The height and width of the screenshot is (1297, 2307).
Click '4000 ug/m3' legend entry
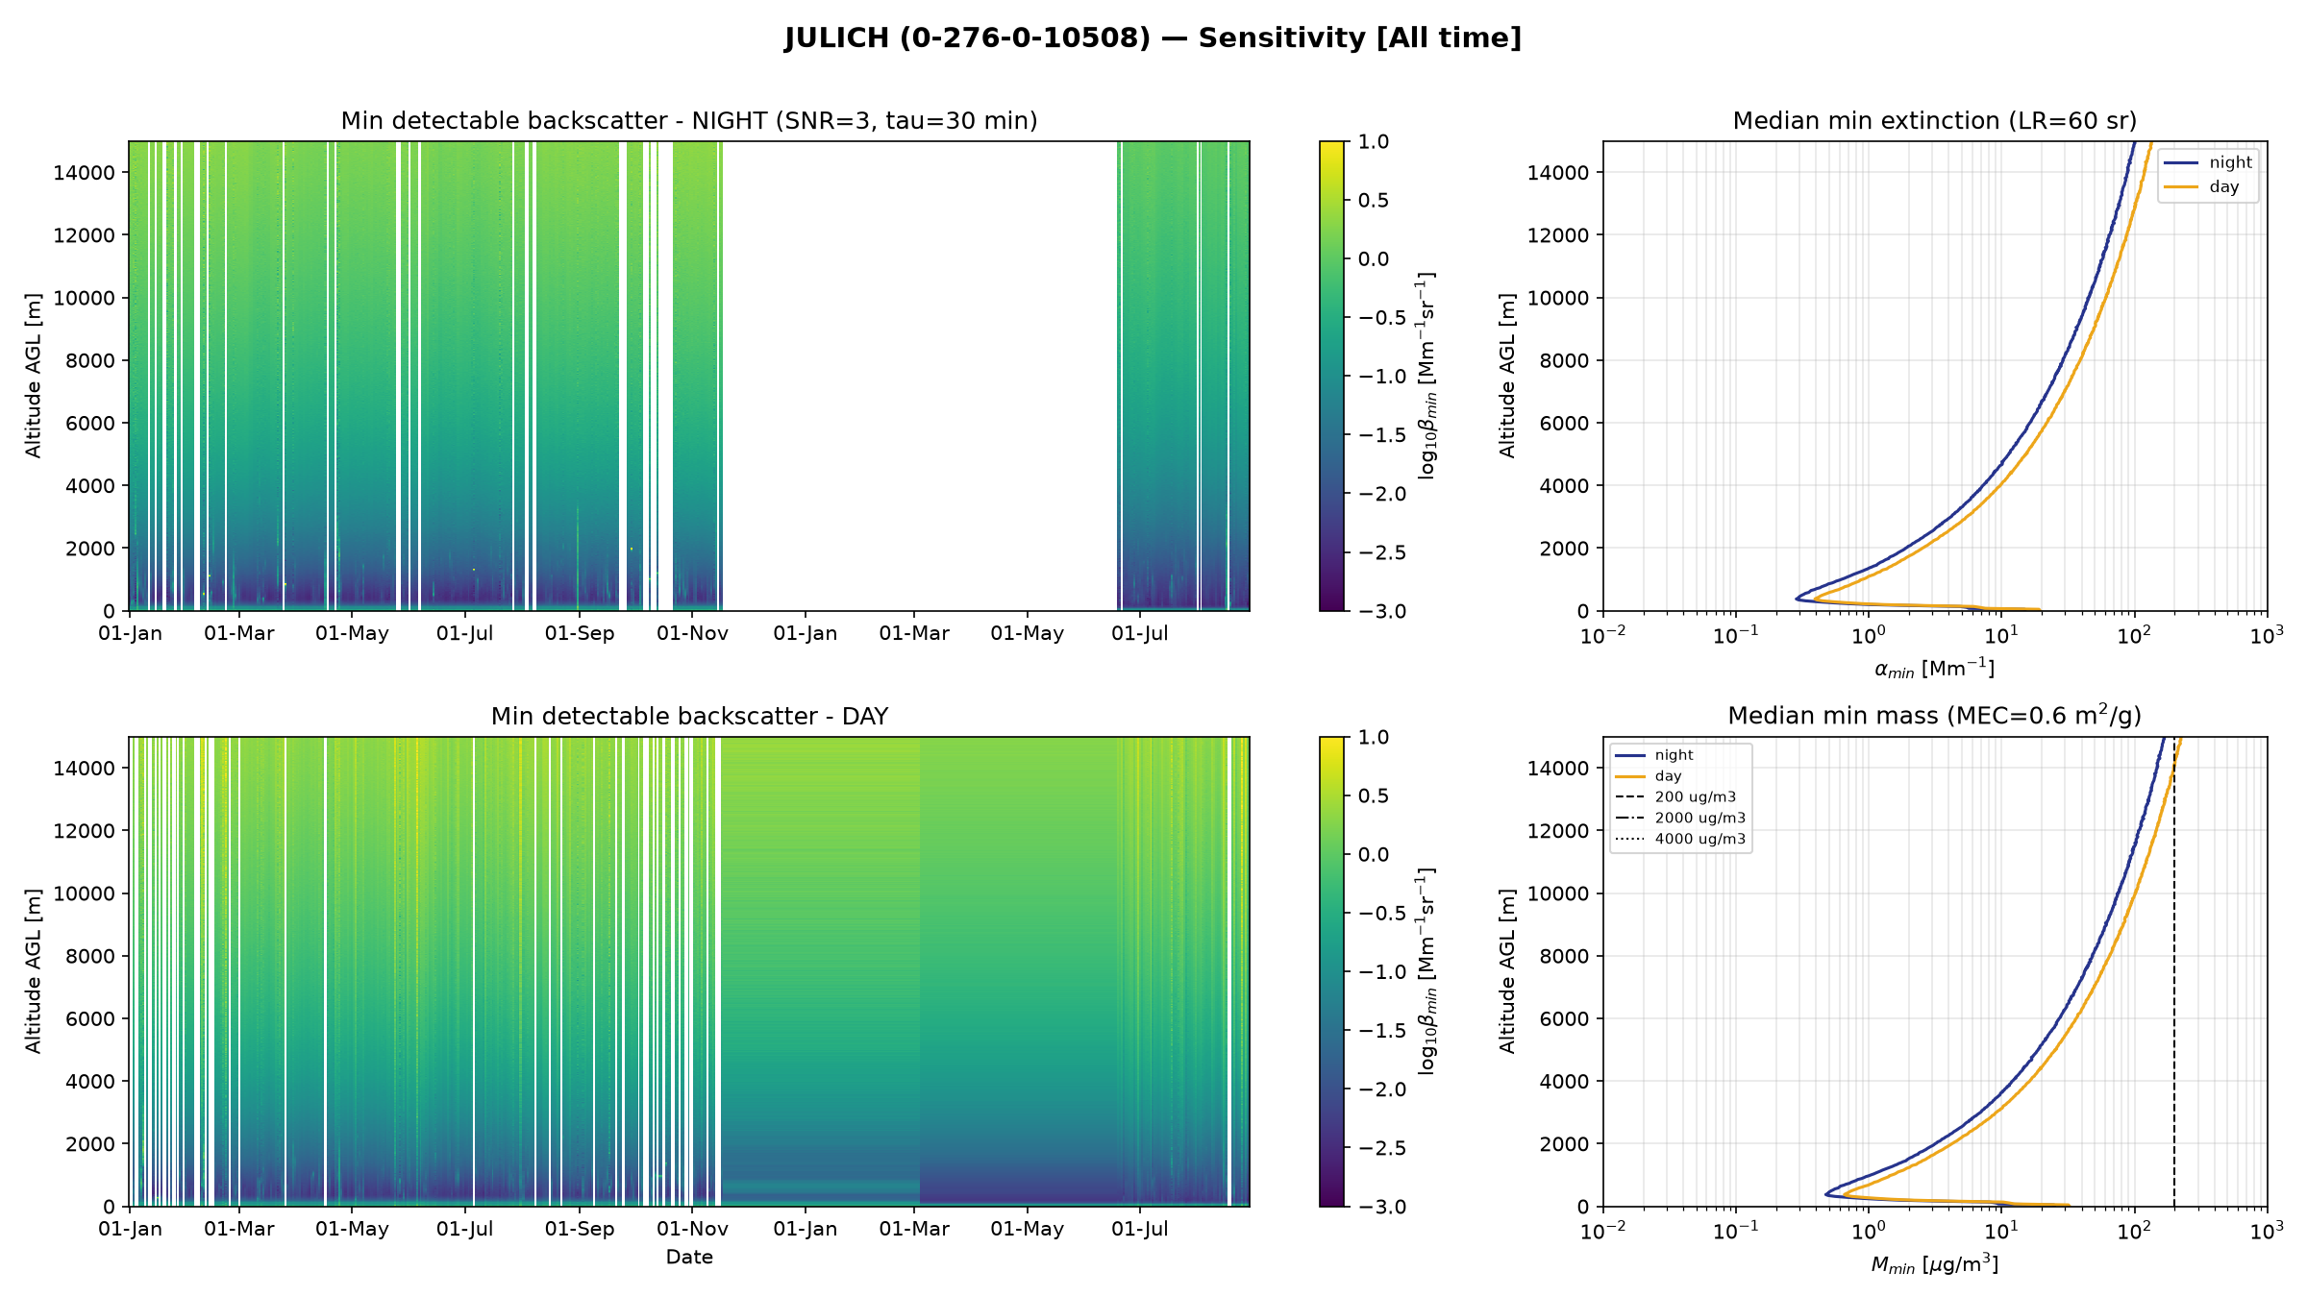(x=1700, y=839)
